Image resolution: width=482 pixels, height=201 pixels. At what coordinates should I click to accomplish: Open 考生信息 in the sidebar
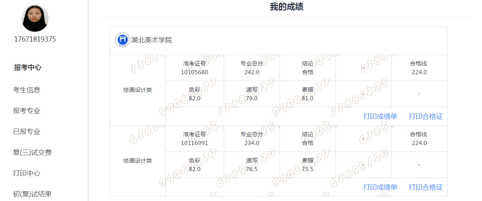27,90
